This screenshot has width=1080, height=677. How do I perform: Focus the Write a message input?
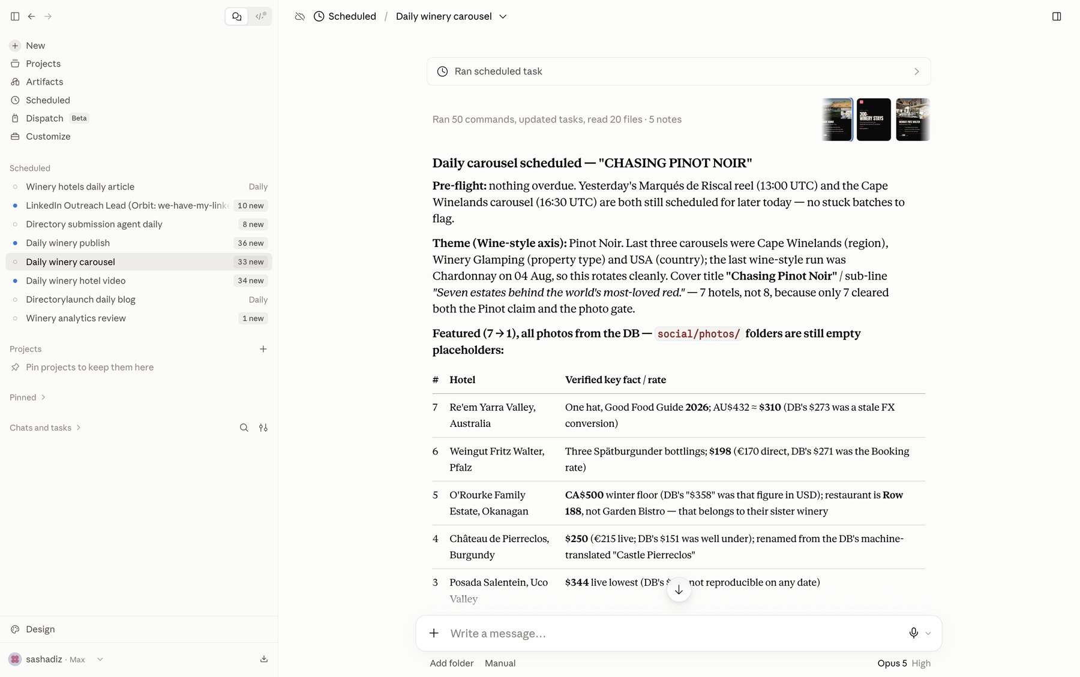tap(672, 633)
